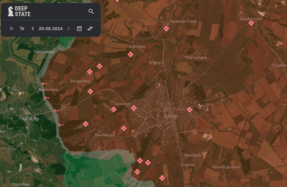Open the calendar date picker icon

pos(80,29)
